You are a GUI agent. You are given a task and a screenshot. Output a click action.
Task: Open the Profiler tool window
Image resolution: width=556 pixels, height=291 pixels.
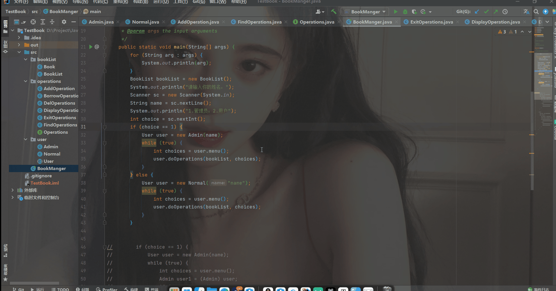[107, 289]
